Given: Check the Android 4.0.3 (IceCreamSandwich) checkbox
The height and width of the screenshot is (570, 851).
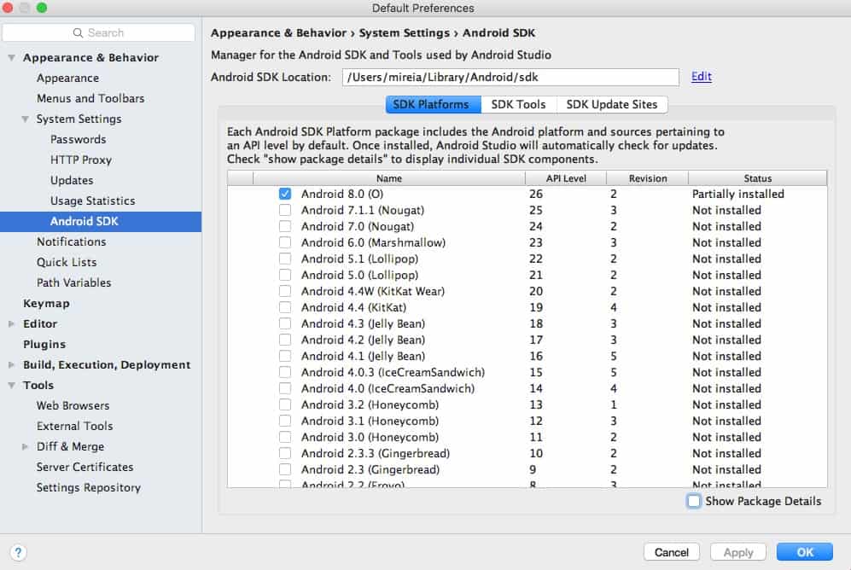Looking at the screenshot, I should tap(285, 372).
